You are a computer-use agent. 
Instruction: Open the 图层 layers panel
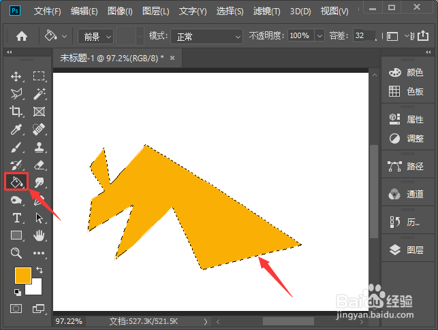(x=406, y=250)
